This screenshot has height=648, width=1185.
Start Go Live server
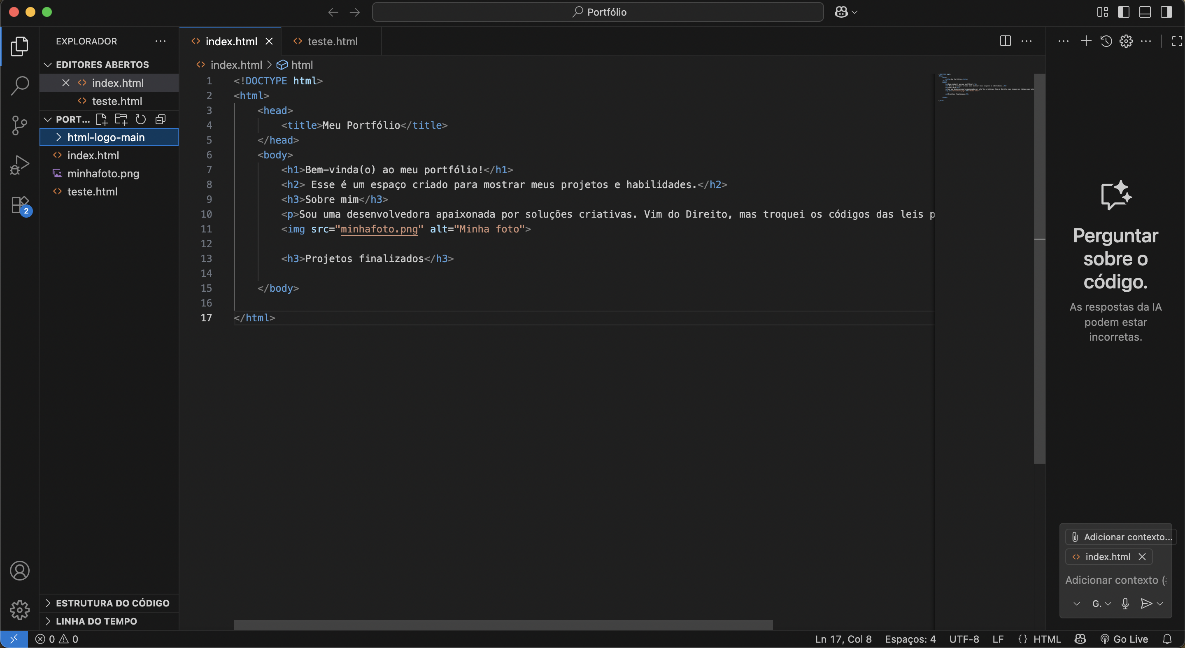tap(1124, 639)
